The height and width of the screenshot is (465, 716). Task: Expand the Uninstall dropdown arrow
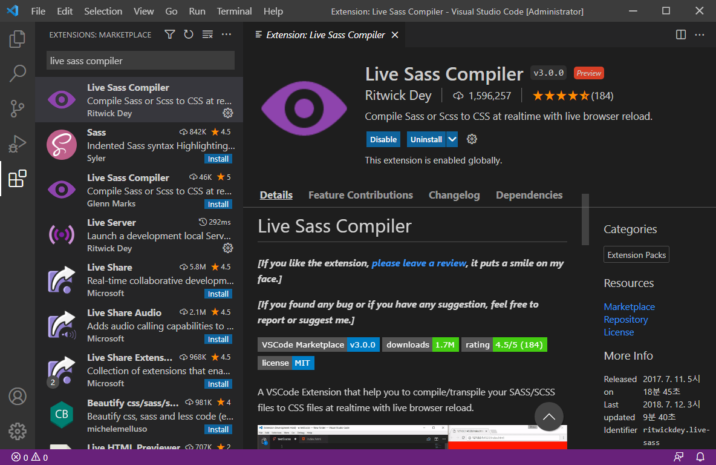click(452, 139)
